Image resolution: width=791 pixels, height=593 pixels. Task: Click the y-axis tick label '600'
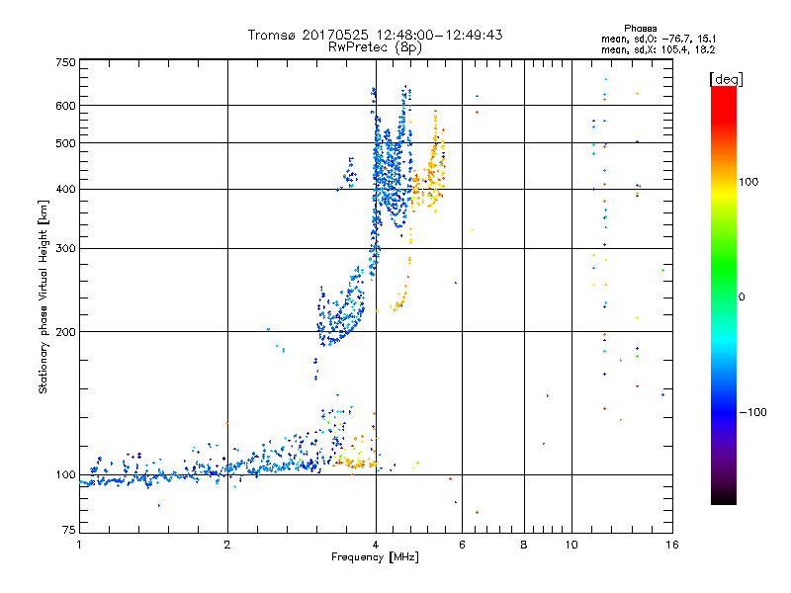click(x=66, y=106)
